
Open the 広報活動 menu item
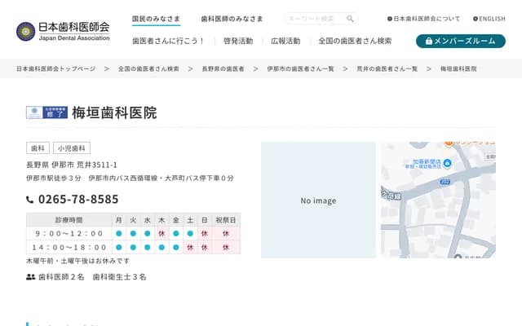point(285,41)
